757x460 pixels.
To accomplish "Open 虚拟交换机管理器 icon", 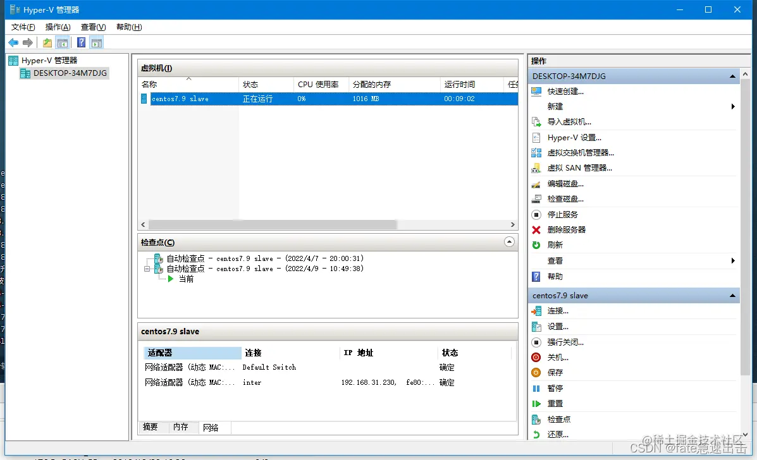I will [536, 153].
